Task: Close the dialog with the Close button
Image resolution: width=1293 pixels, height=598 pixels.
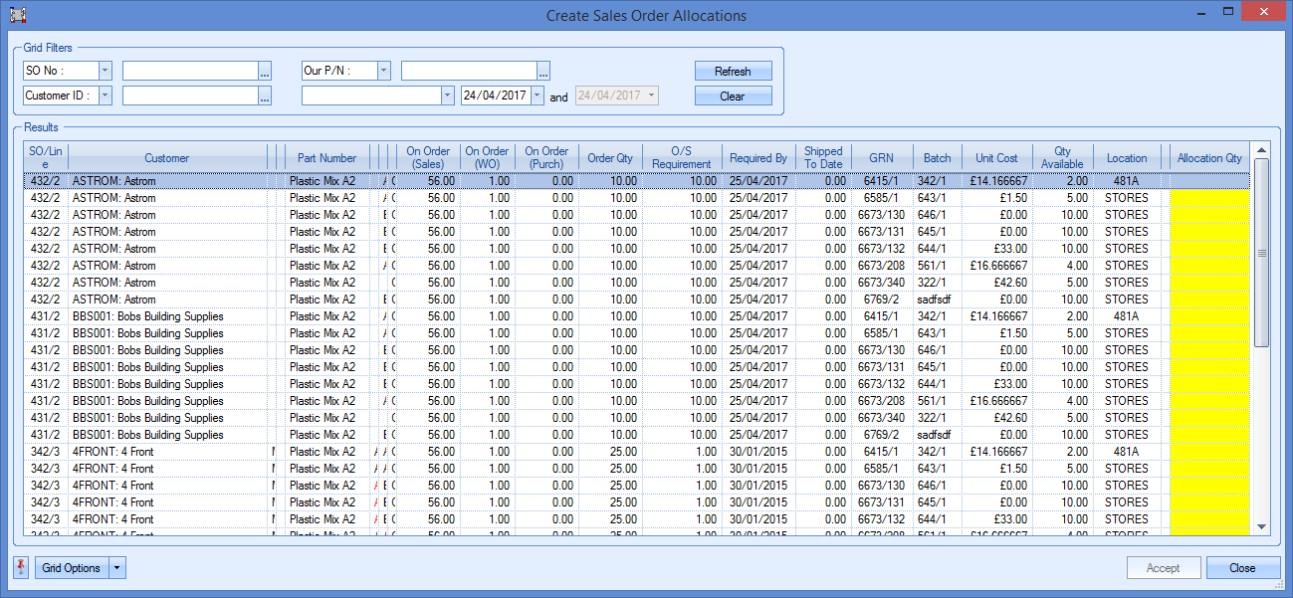Action: click(x=1242, y=568)
